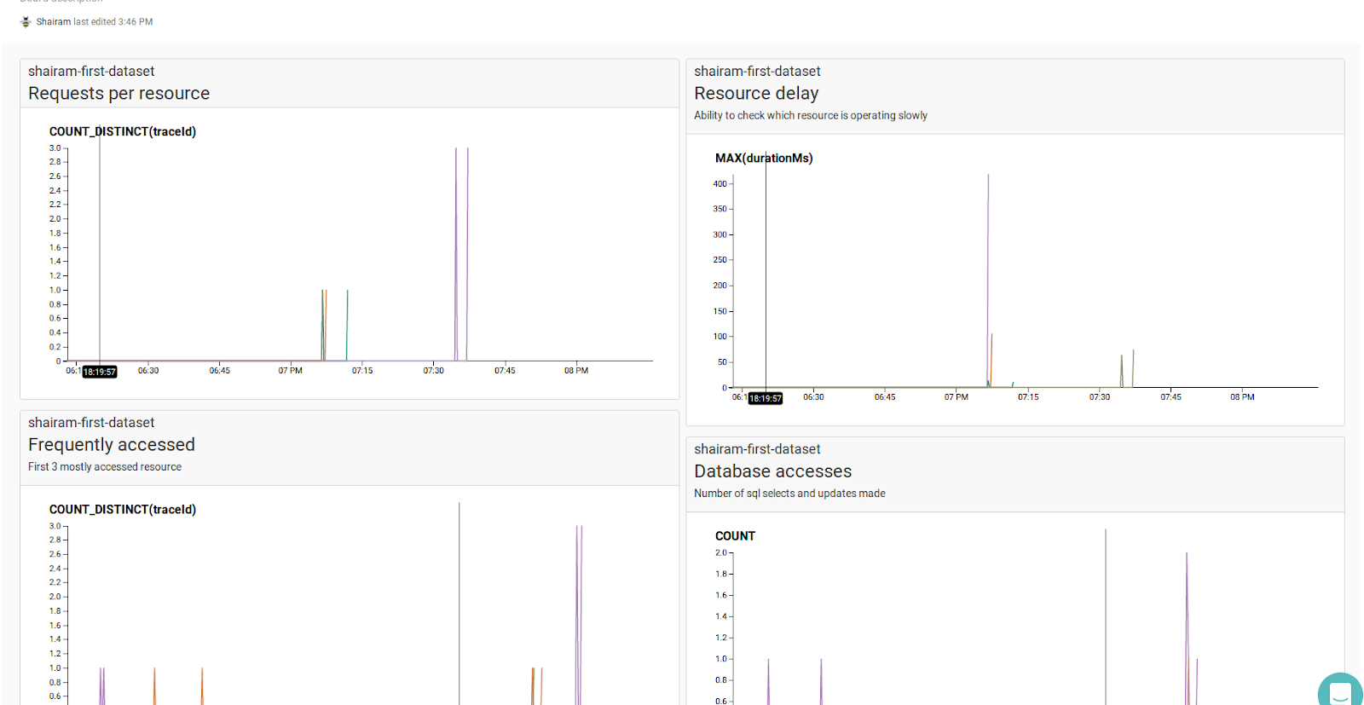Click COUNT_DISTINCT(traceId) heading in Frequently accessed
Screen dimensions: 1364x705
123,510
